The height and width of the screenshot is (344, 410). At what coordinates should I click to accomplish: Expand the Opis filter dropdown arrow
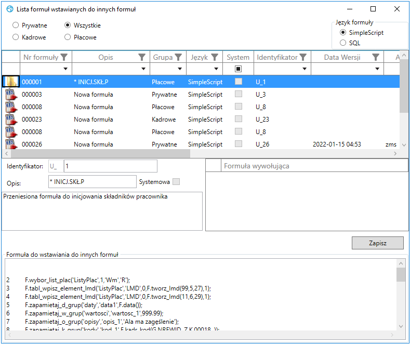(143, 69)
